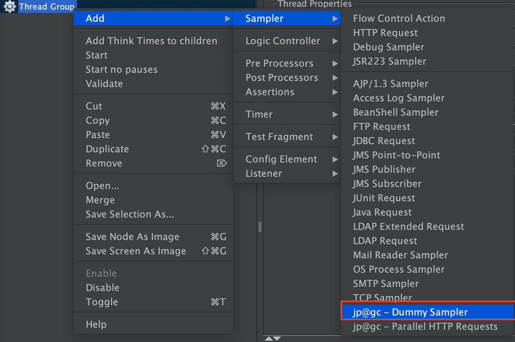
Task: Choose Mail Reader Sampler
Action: (x=428, y=255)
